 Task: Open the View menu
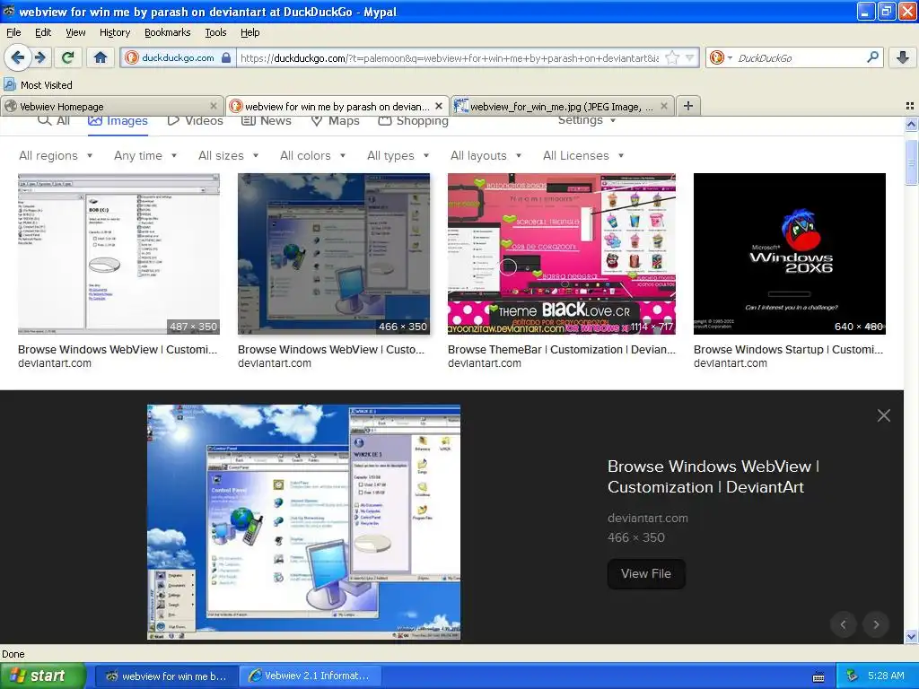pos(75,32)
